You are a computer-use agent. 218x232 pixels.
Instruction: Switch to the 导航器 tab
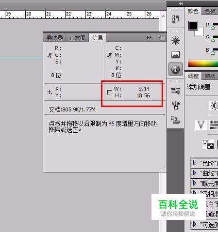[55, 38]
